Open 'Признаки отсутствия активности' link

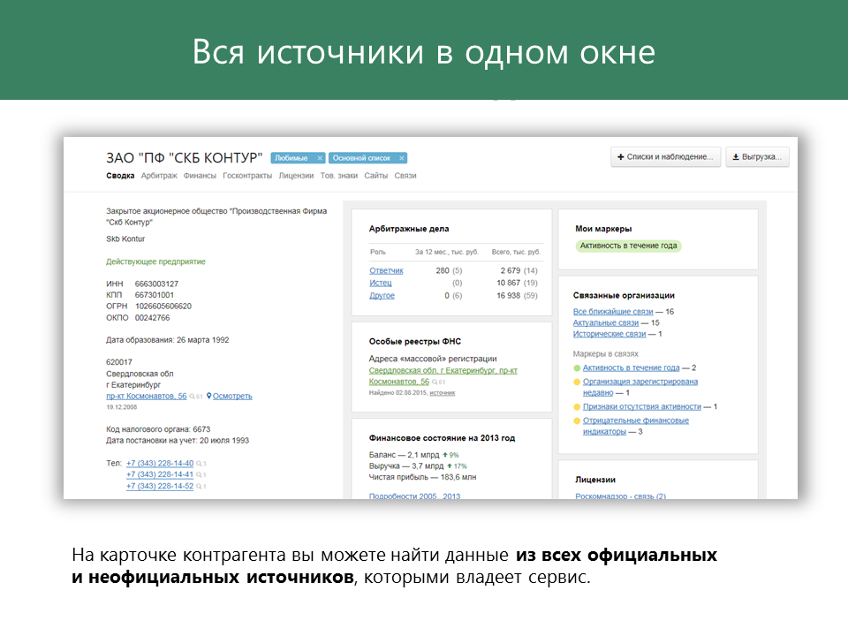pyautogui.click(x=642, y=406)
